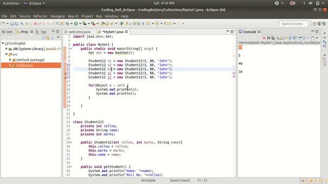Click the error marker on line 12

point(65,73)
